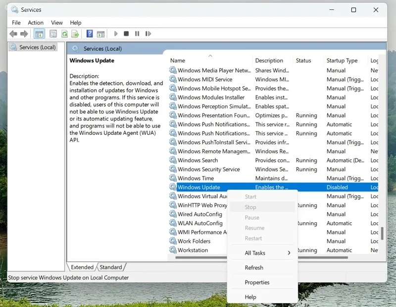396x307 pixels.
Task: Select the Windows Mobile Hotspot service
Action: point(274,88)
